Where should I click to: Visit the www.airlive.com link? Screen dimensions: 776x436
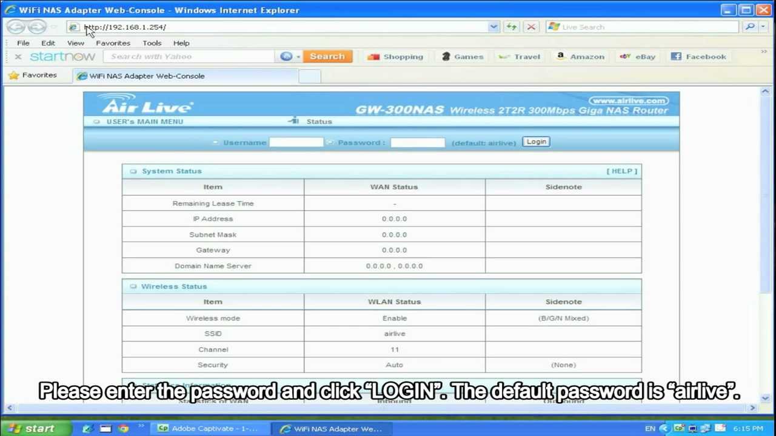628,101
